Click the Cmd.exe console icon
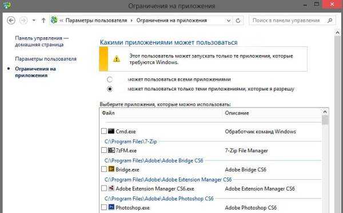Screen dimensions: 343x213 [111, 131]
